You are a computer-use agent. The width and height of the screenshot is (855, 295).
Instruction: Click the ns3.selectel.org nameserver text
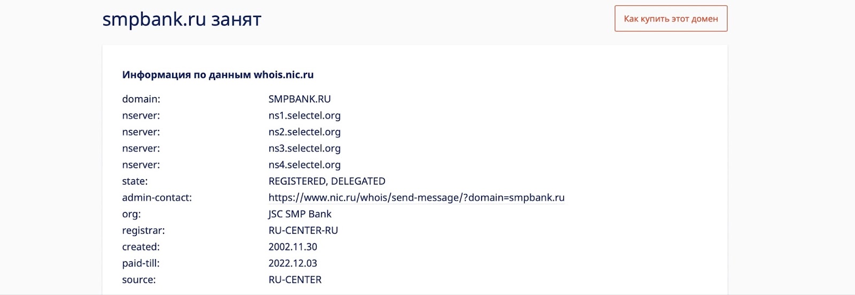point(304,148)
